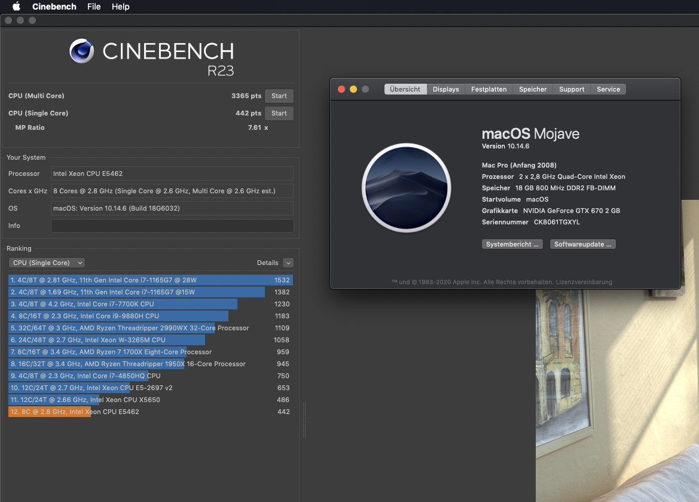Click the empty Info input field
Viewport: 699px width, 502px height.
pyautogui.click(x=172, y=226)
